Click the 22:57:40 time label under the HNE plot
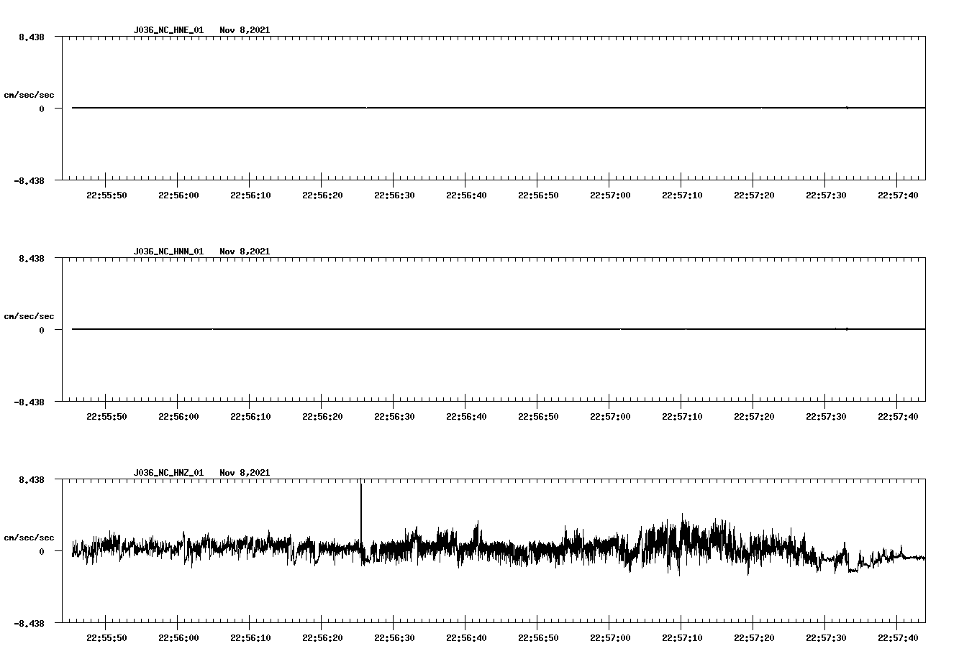 point(898,195)
